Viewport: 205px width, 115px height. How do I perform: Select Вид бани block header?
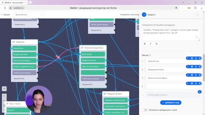coord(24,42)
